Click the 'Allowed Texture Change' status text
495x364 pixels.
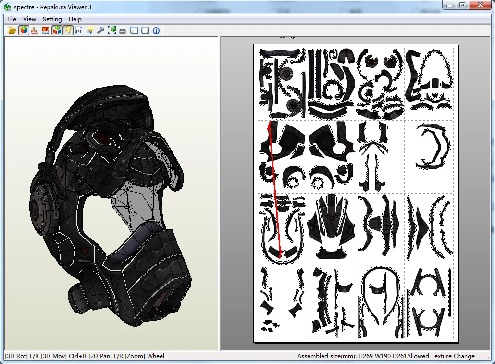[x=441, y=356]
